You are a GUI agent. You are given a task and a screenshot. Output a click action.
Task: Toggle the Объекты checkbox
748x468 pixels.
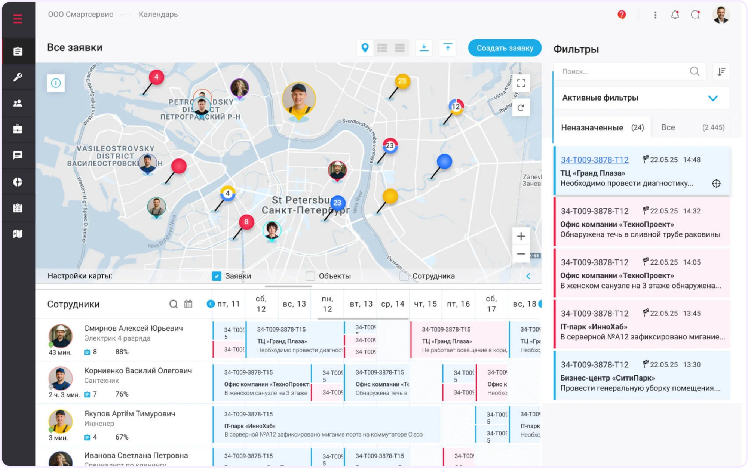(x=310, y=276)
